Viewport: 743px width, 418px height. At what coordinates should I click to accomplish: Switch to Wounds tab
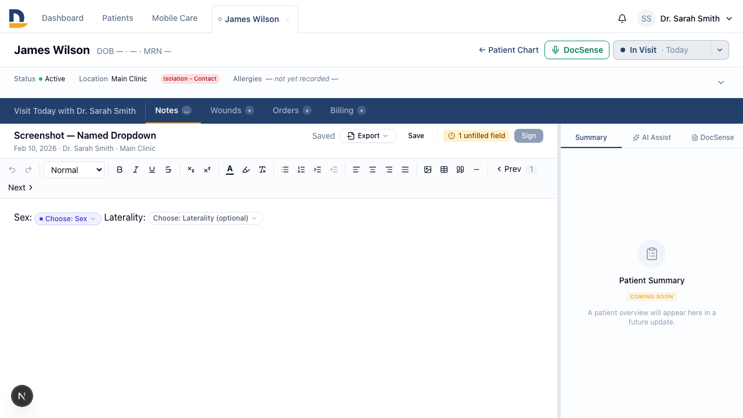[x=232, y=110]
